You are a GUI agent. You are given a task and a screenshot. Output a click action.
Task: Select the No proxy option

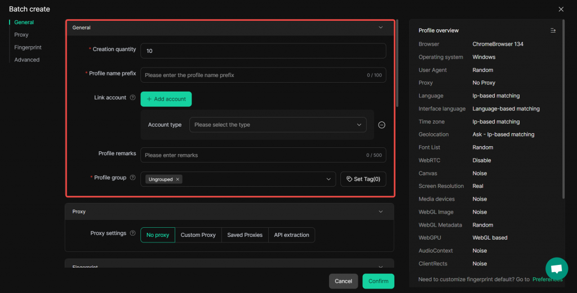pos(158,235)
